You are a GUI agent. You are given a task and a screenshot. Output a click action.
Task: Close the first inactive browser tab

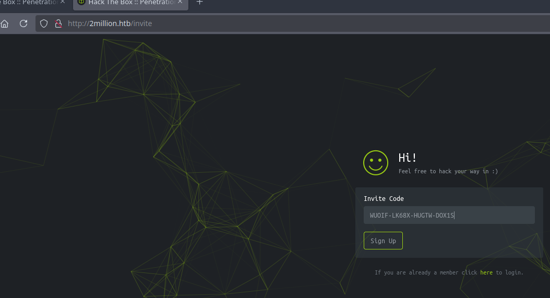coord(63,3)
